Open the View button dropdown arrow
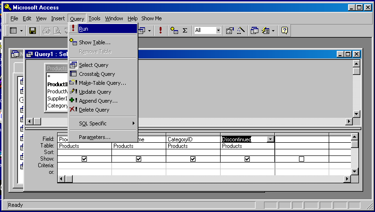This screenshot has height=212, width=375. pos(21,31)
